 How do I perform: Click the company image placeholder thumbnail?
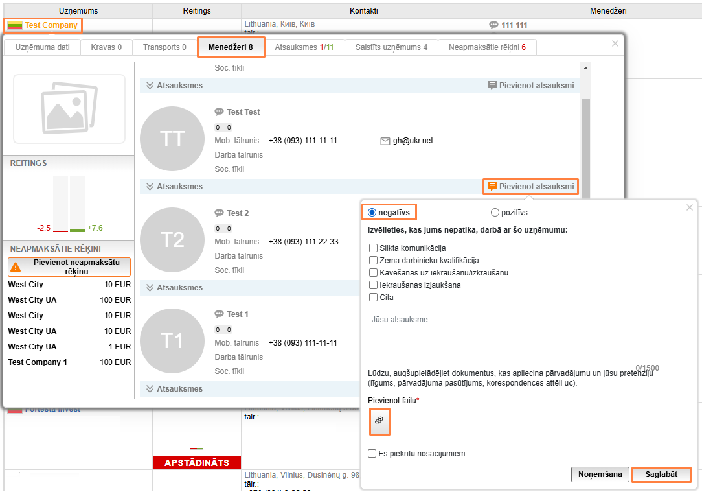pos(69,109)
